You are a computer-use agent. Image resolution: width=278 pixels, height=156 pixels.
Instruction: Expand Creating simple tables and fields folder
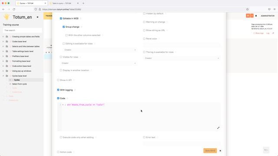[3, 36]
